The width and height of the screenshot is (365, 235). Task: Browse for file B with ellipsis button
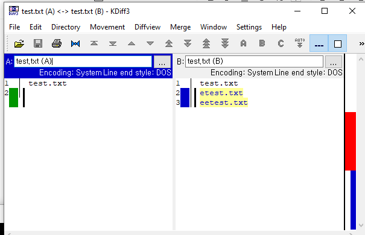[334, 61]
